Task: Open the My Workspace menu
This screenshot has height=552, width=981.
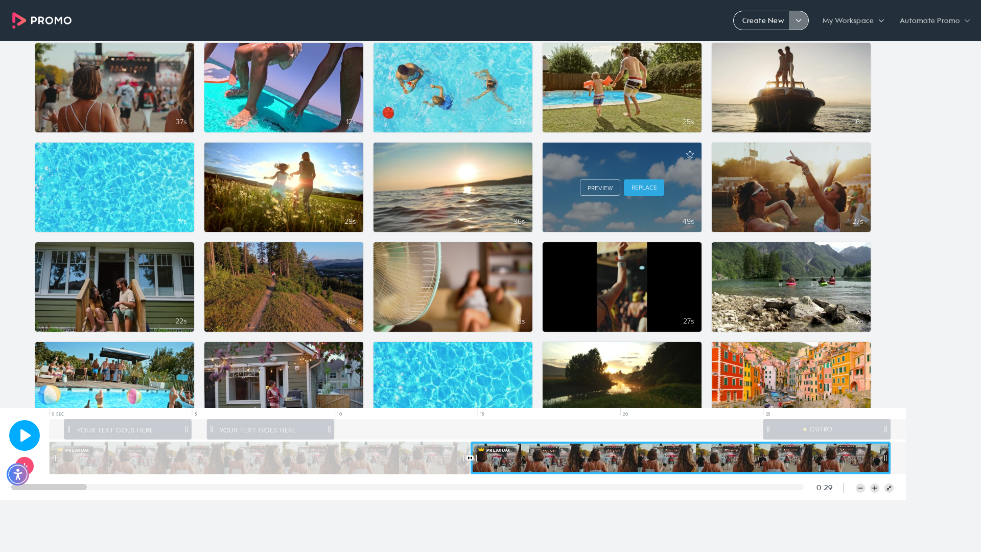Action: (x=853, y=20)
